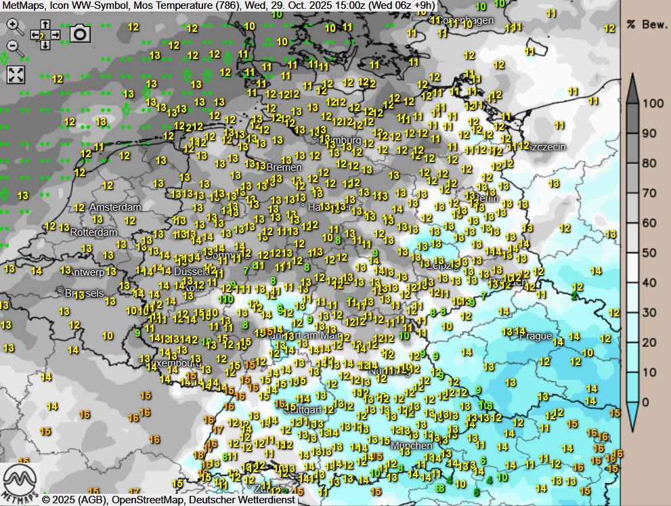671x506 pixels.
Task: Click the MetMaps logo
Action: (x=20, y=484)
